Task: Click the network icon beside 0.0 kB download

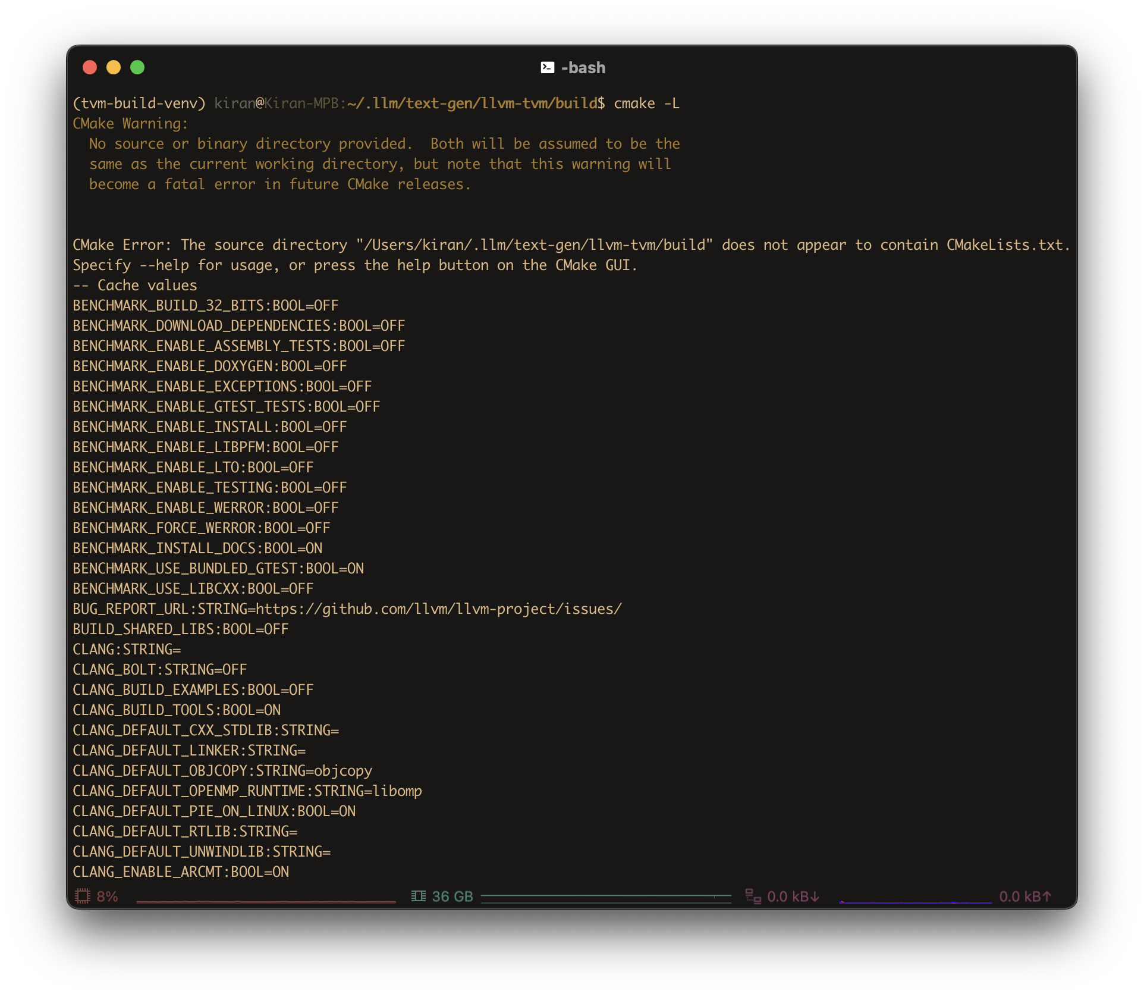Action: point(753,896)
